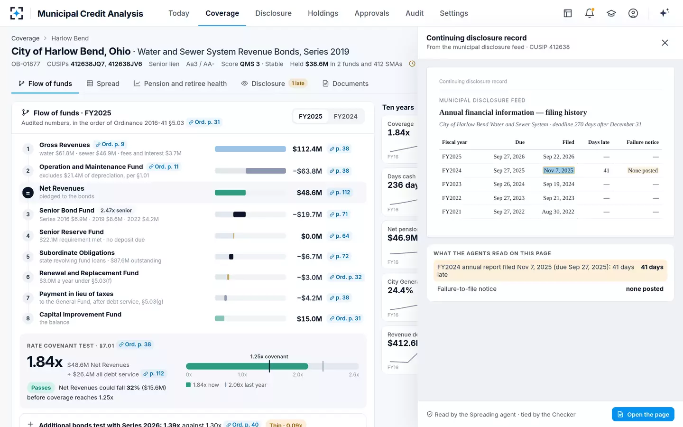The width and height of the screenshot is (683, 427).
Task: Switch to the Today menu
Action: pyautogui.click(x=179, y=13)
